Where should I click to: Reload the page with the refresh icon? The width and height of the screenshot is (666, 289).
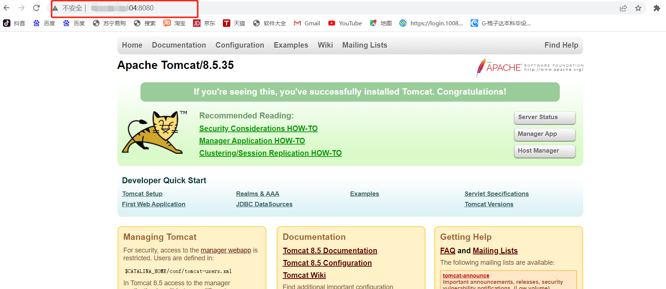pos(37,8)
